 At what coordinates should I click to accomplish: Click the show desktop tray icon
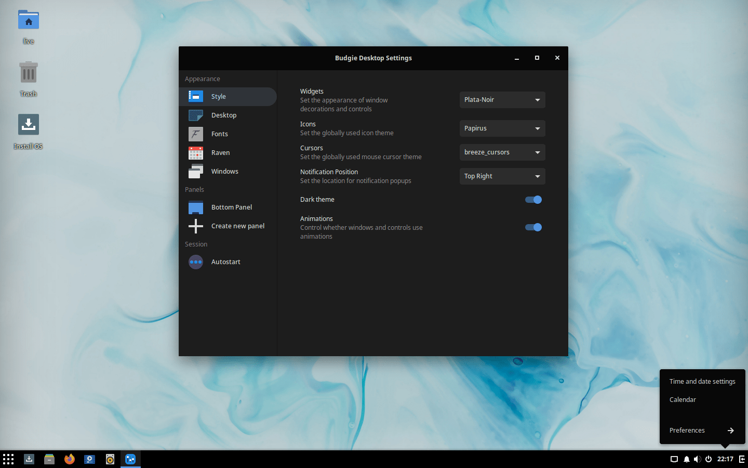tap(674, 459)
